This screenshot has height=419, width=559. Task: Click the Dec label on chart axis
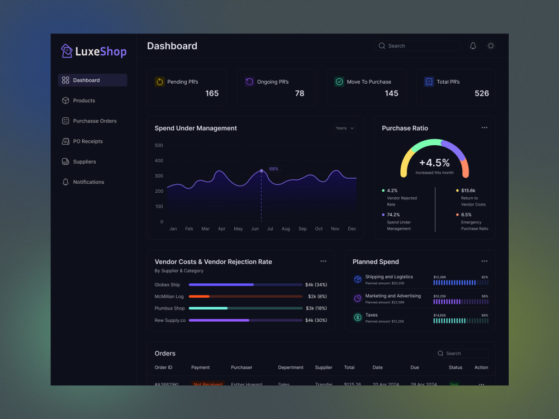(352, 228)
